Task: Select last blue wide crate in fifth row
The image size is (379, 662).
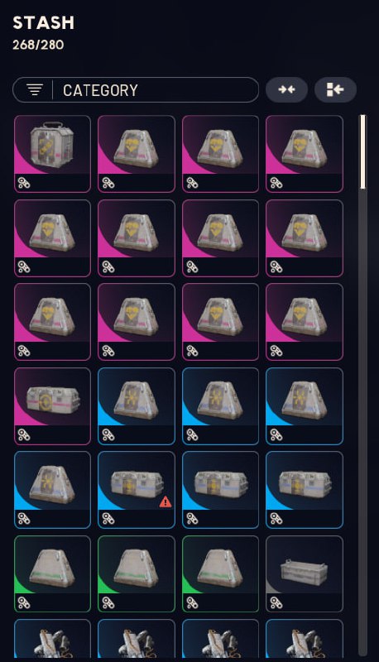Action: [x=305, y=490]
